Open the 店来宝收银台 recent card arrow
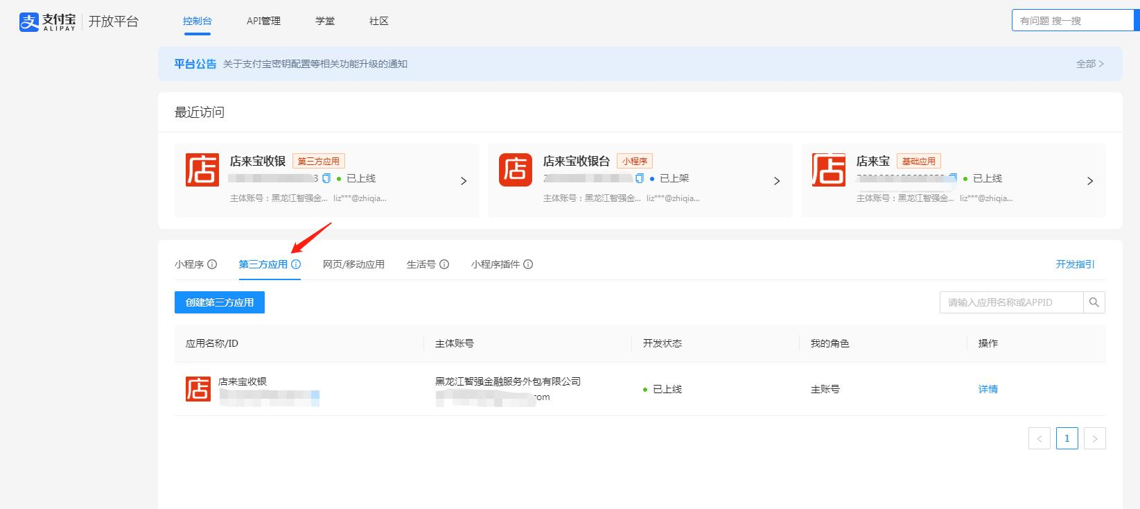The image size is (1140, 509). [x=777, y=181]
